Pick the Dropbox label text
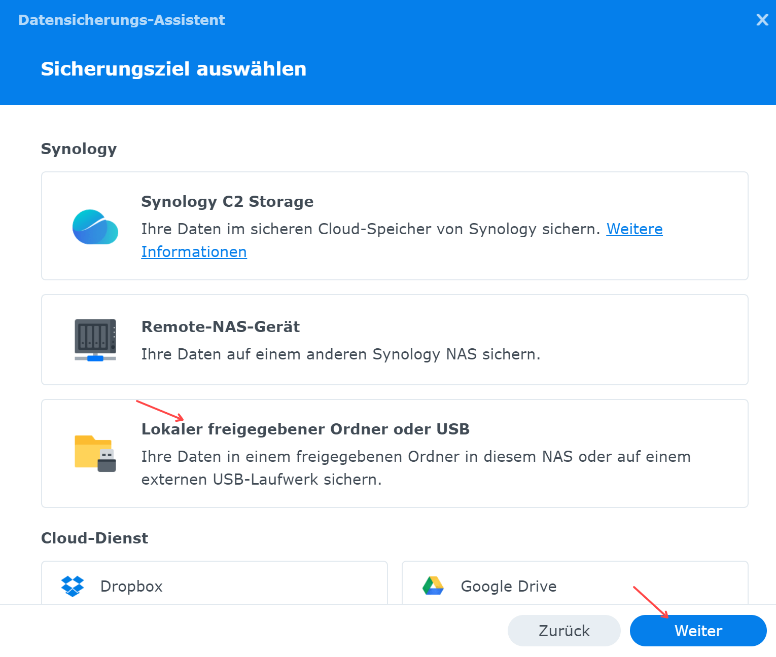Image resolution: width=776 pixels, height=657 pixels. click(131, 587)
